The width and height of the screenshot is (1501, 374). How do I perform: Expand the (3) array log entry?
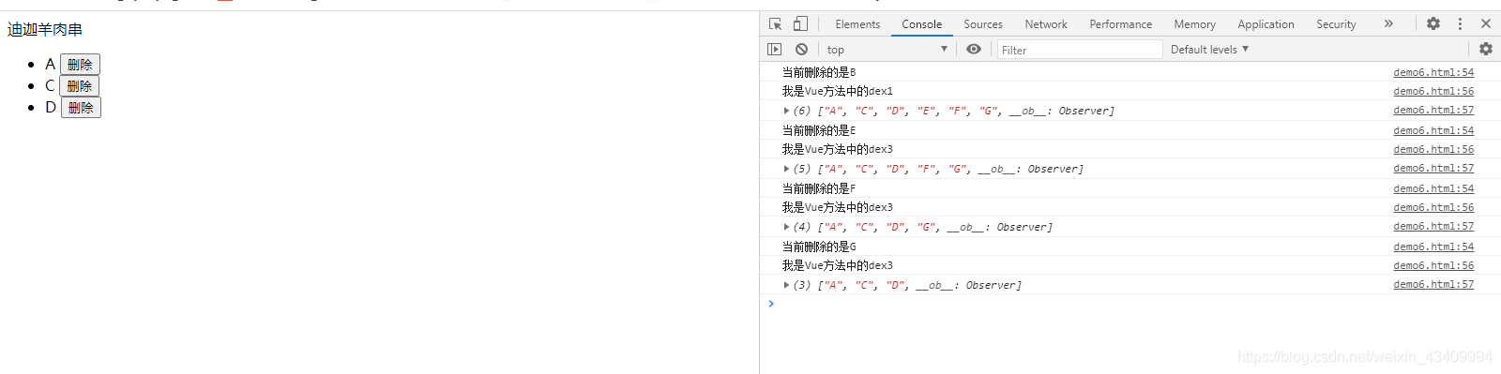tap(786, 285)
